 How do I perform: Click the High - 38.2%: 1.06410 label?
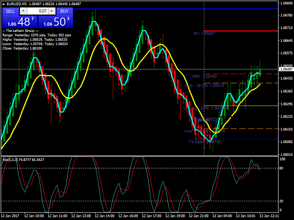(x=204, y=85)
